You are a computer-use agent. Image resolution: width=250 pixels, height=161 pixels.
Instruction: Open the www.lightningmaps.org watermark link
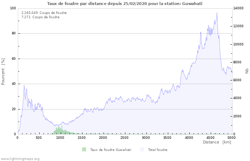pos(20,159)
